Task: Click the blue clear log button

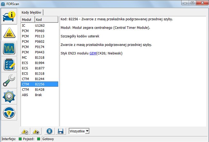Action: (49, 131)
